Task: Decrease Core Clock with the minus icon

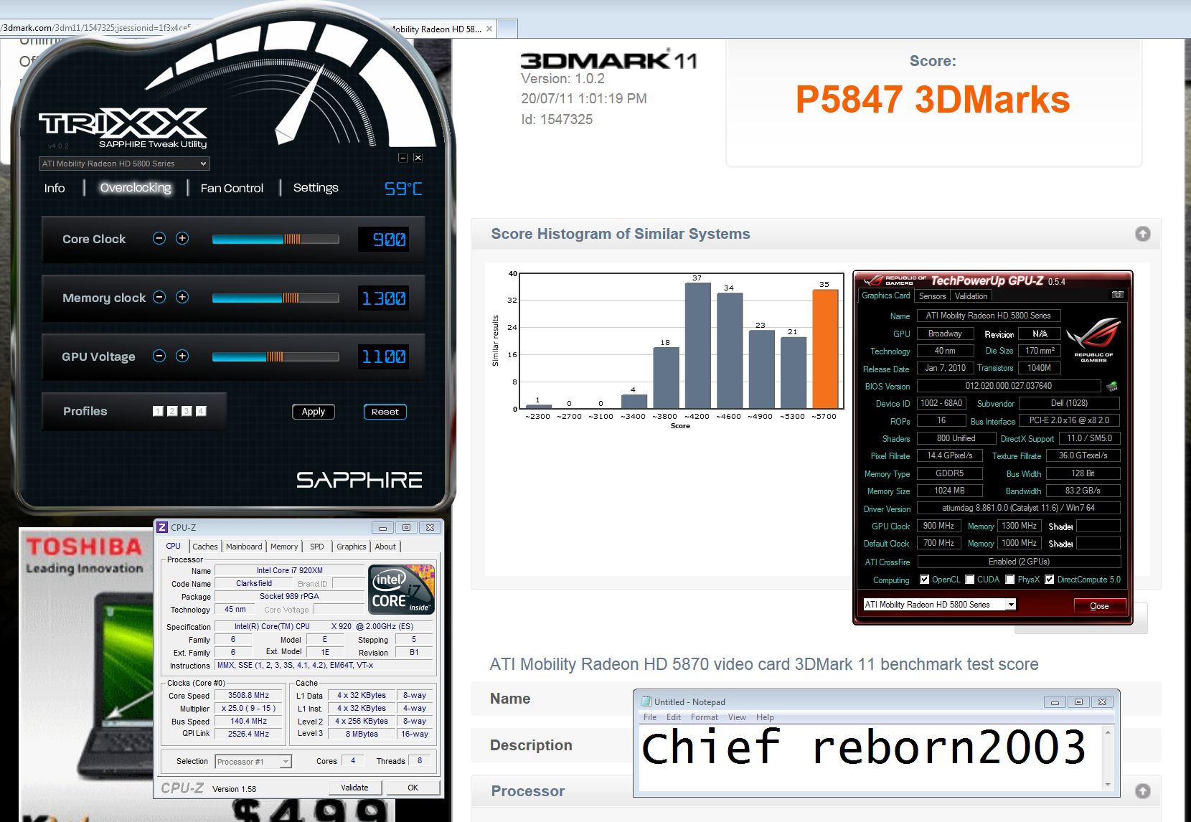Action: click(x=159, y=238)
